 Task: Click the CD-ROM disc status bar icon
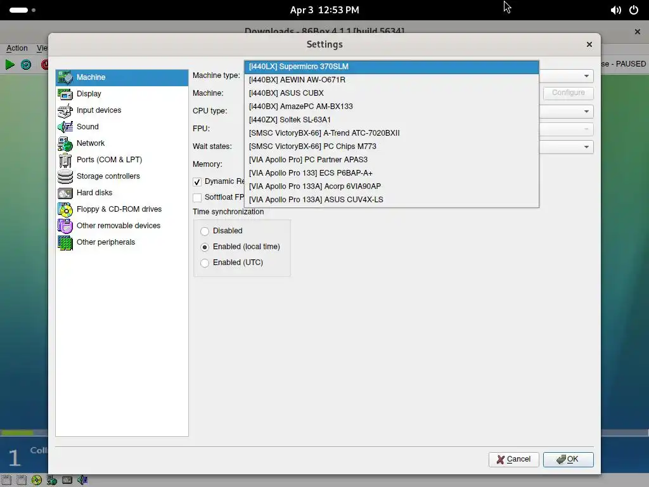(x=37, y=480)
